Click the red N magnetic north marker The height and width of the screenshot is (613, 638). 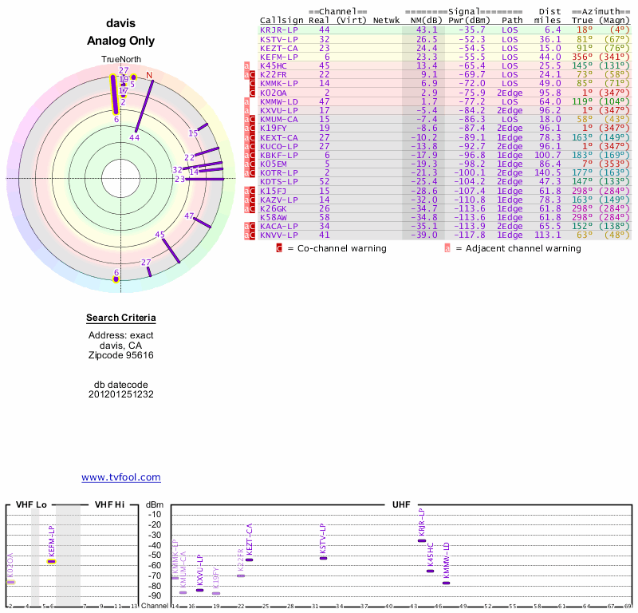(148, 75)
